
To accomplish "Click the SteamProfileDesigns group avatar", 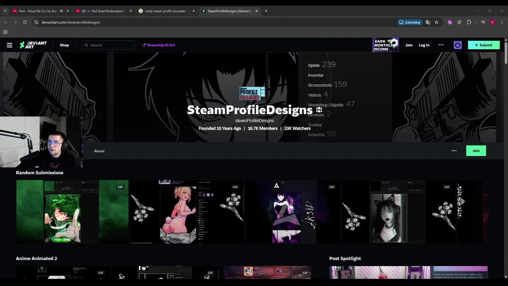I will click(x=252, y=94).
